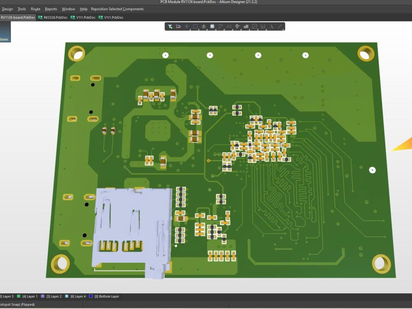Activate the Interactive Routing tool
This screenshot has height=309, width=412.
(x=220, y=26)
